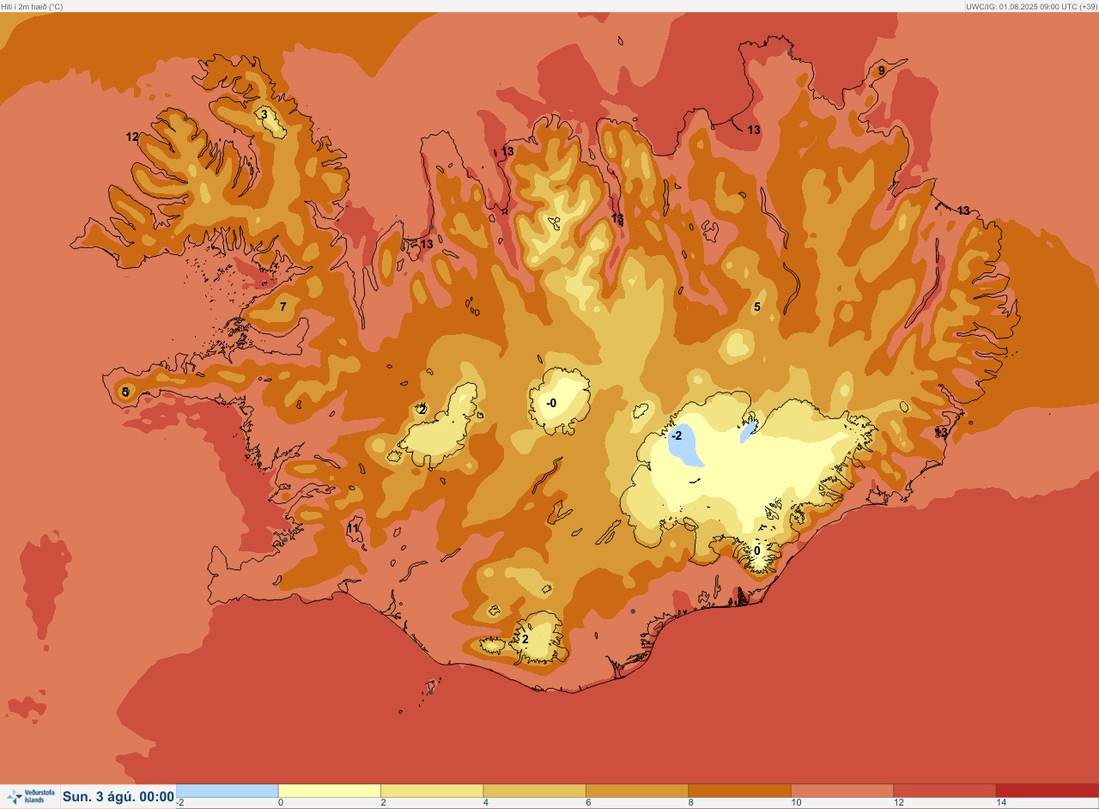Click the '8' tick on the legend scale
Image resolution: width=1099 pixels, height=809 pixels.
(x=690, y=802)
